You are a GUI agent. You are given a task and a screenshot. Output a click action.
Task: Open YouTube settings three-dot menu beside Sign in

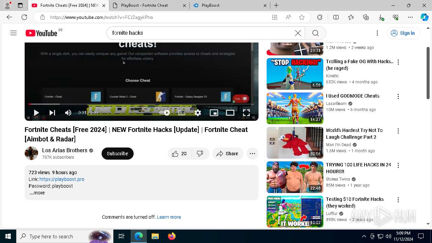tap(377, 33)
